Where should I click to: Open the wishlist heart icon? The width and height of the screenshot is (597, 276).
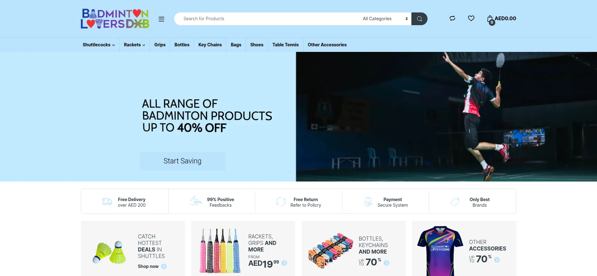471,18
